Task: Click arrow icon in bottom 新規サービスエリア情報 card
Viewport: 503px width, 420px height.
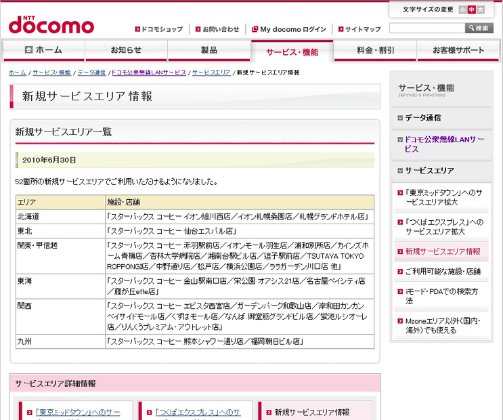Action: pos(269,413)
